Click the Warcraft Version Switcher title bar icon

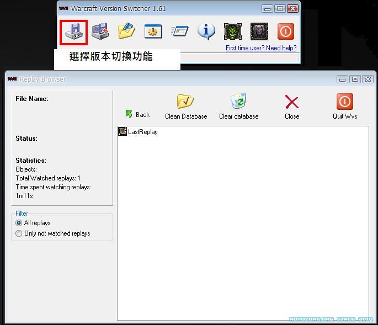point(63,8)
